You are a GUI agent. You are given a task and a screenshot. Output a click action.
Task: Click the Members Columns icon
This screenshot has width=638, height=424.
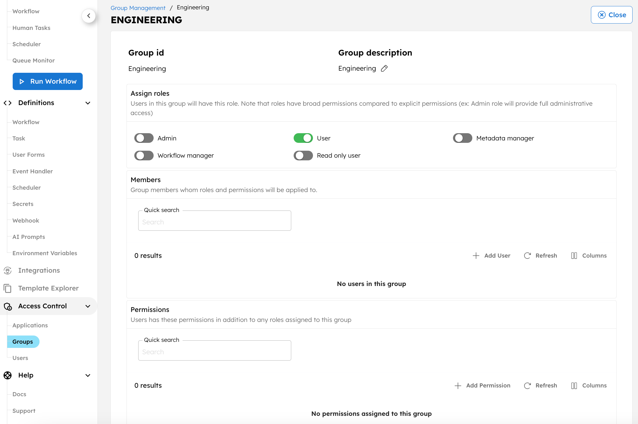point(574,256)
